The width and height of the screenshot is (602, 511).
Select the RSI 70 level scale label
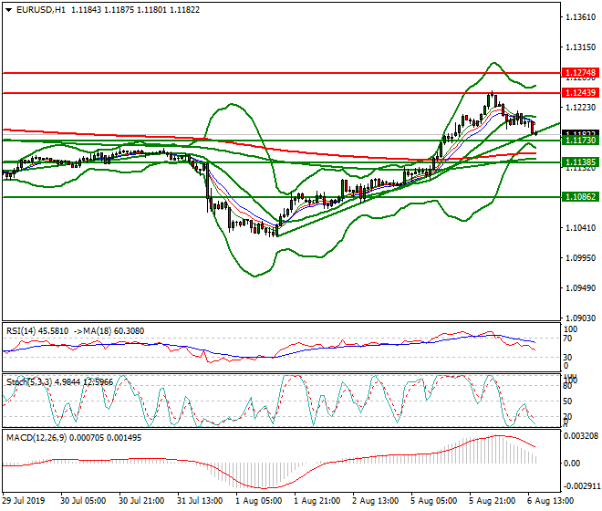(567, 339)
